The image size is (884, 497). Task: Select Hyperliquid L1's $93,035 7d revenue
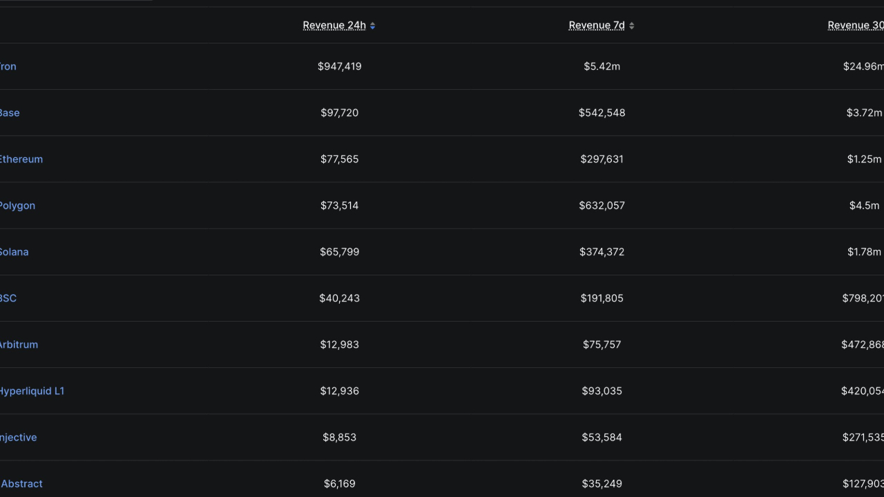[602, 391]
